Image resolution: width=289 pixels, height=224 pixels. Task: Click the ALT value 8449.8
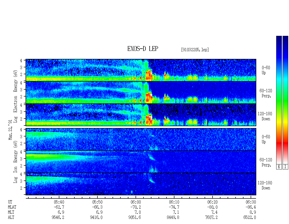pyautogui.click(x=173, y=218)
